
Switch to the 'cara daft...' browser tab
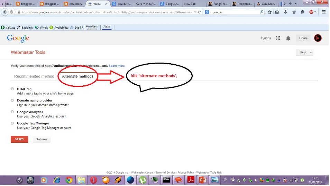click(x=122, y=4)
